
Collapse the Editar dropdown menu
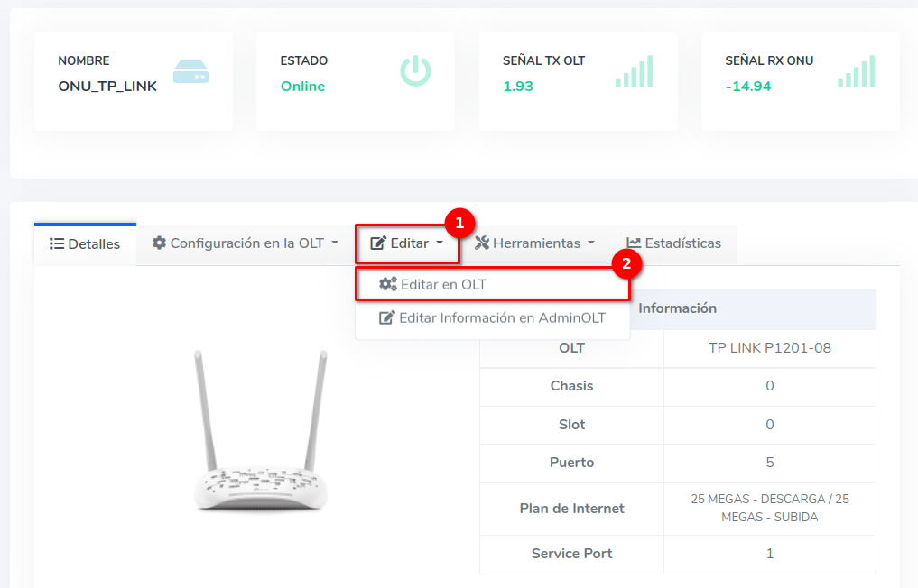[407, 243]
